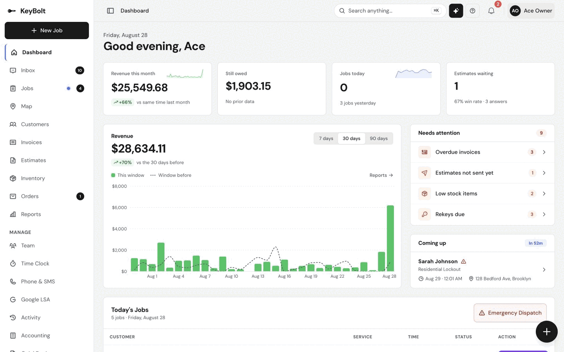The width and height of the screenshot is (564, 352).
Task: Expand Rekeys due chevron
Action: pos(544,214)
